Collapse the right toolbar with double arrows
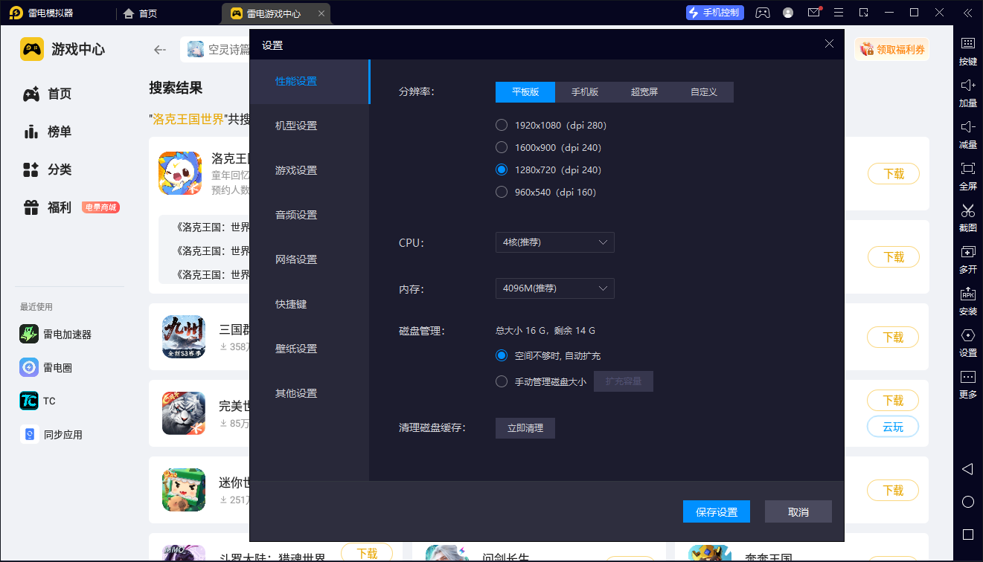This screenshot has height=562, width=983. [x=967, y=13]
